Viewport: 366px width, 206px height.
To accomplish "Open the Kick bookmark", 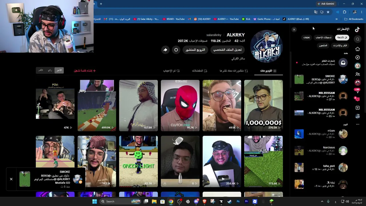I will (246, 19).
